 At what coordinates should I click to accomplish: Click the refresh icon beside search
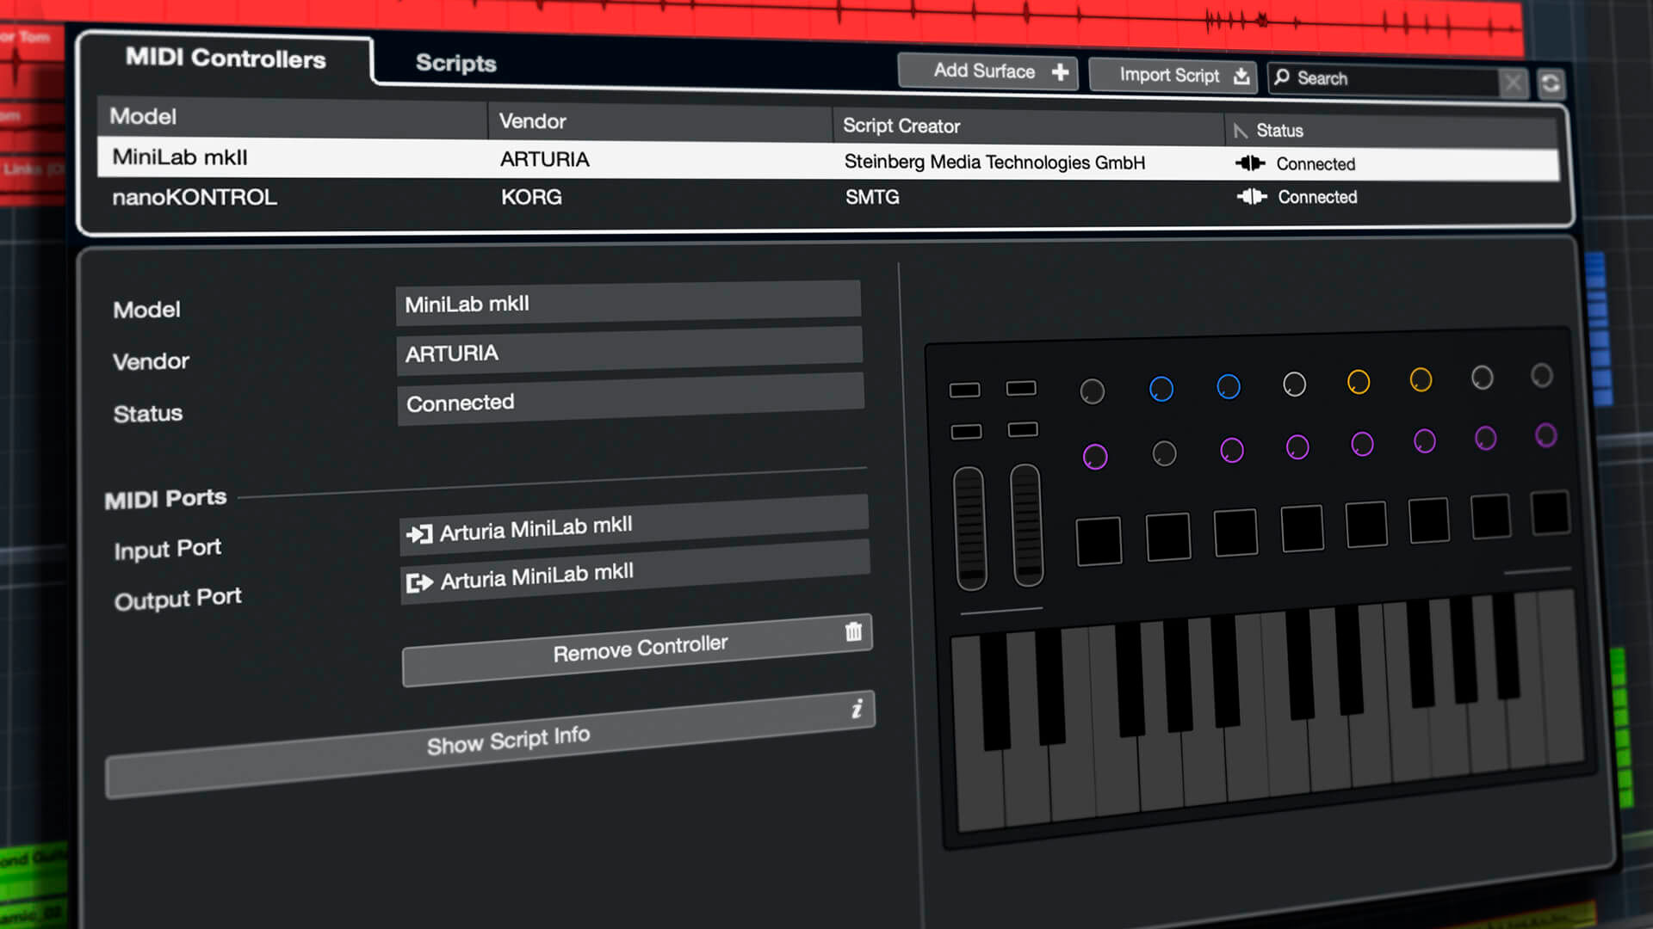[x=1551, y=83]
